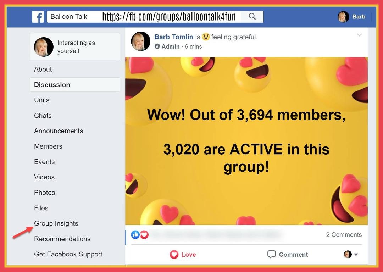
Task: Open the Units section
Action: [x=42, y=100]
